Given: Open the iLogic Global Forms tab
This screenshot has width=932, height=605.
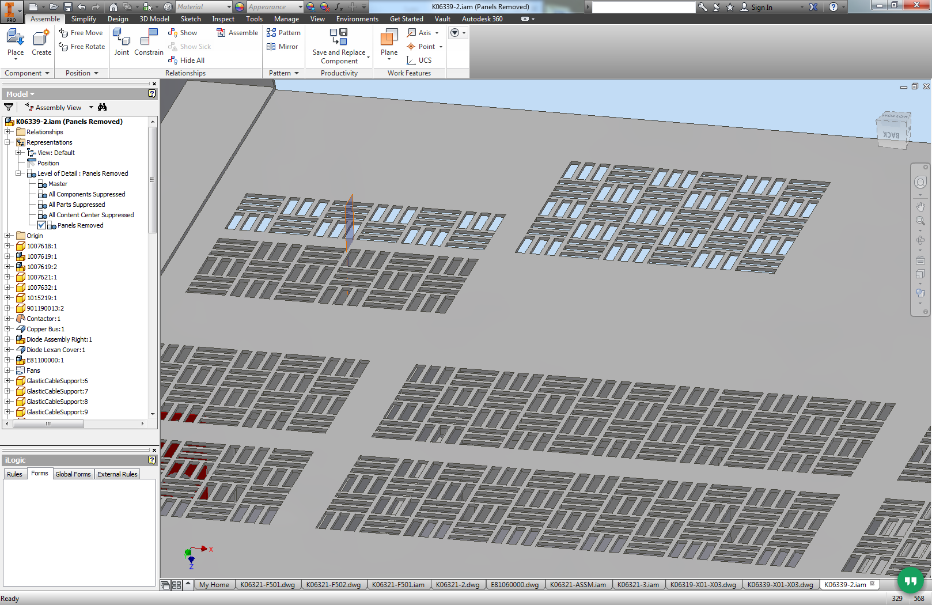Looking at the screenshot, I should [73, 474].
